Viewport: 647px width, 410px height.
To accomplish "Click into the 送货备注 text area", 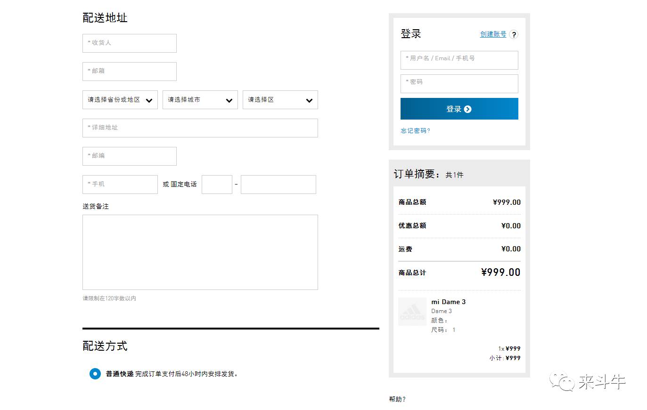I will 200,252.
